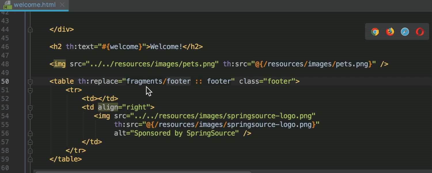Click the "#{welcome}" message expression
432x173 pixels.
[122, 47]
